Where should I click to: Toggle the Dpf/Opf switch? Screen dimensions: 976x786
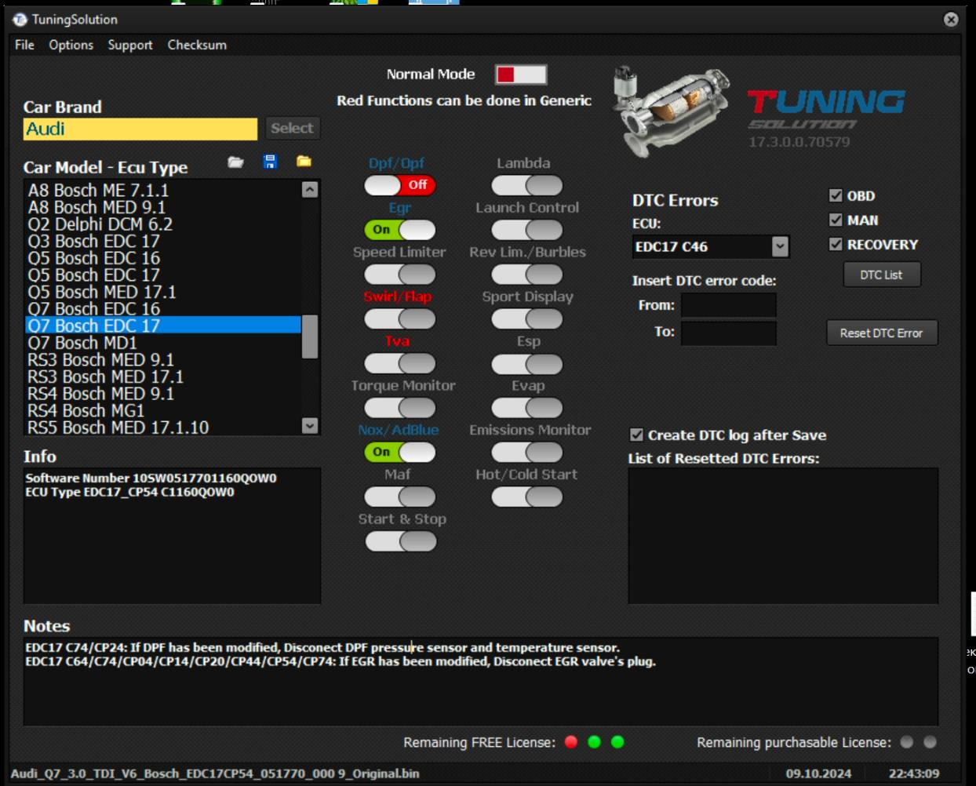pyautogui.click(x=400, y=185)
